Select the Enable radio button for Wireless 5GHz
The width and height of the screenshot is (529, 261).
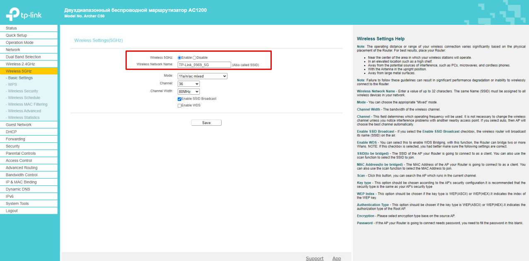pos(179,57)
